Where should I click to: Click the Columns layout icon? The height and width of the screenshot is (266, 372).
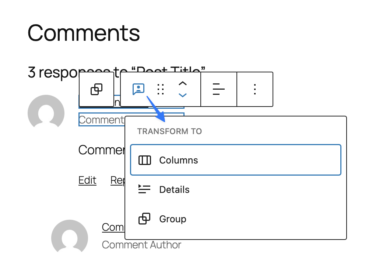coord(144,160)
